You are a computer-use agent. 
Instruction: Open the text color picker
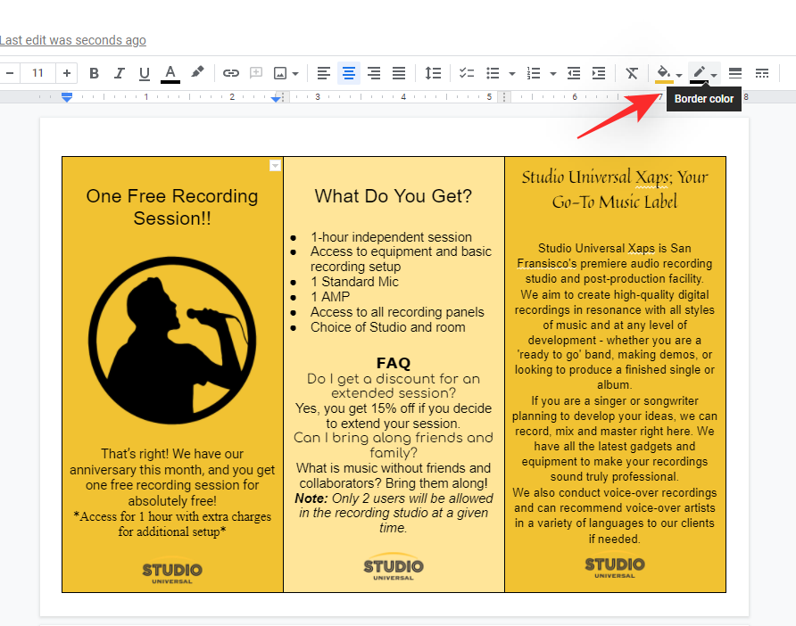[170, 73]
